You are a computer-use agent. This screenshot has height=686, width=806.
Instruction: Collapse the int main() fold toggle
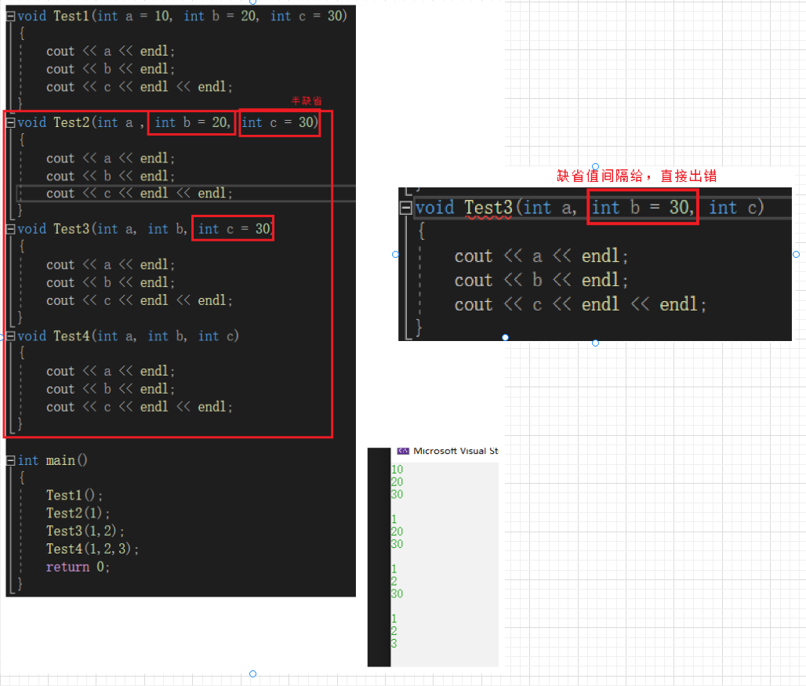(x=10, y=460)
